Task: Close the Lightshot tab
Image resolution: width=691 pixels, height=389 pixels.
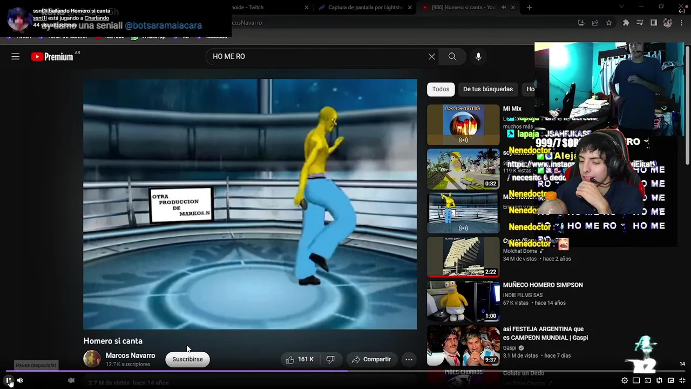Action: (410, 7)
